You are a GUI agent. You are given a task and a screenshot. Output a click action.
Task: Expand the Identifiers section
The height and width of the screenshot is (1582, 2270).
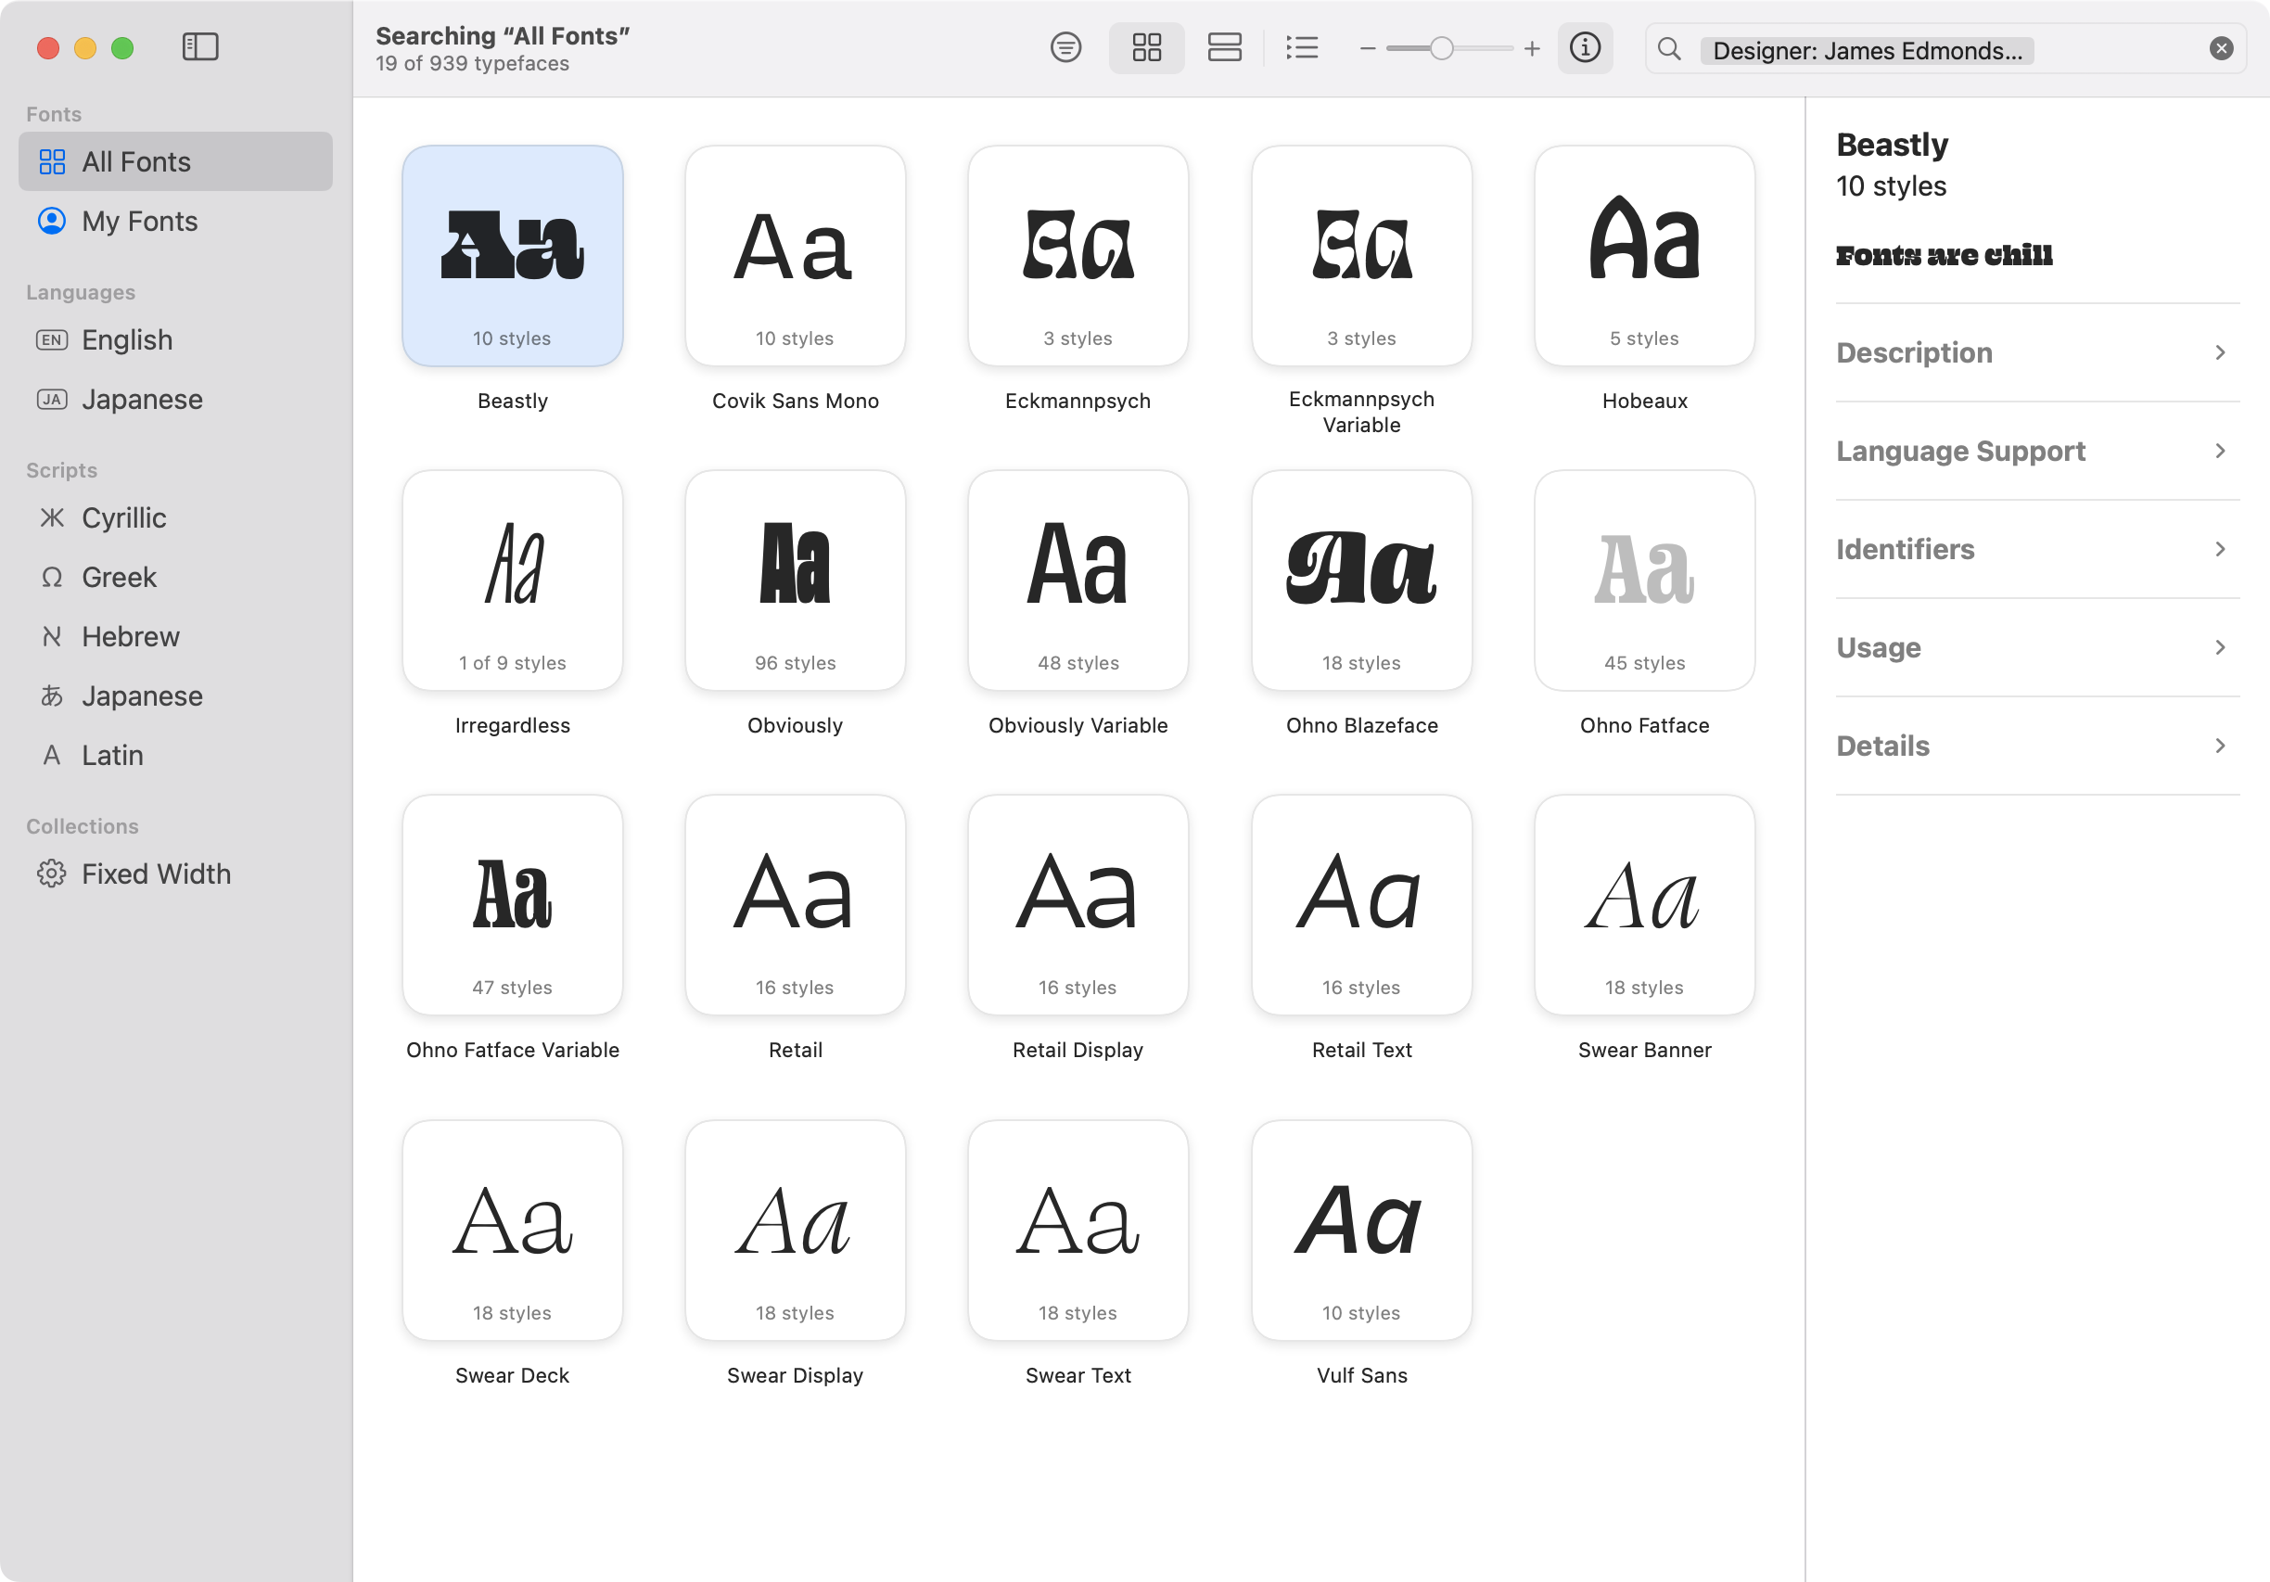coord(2036,549)
